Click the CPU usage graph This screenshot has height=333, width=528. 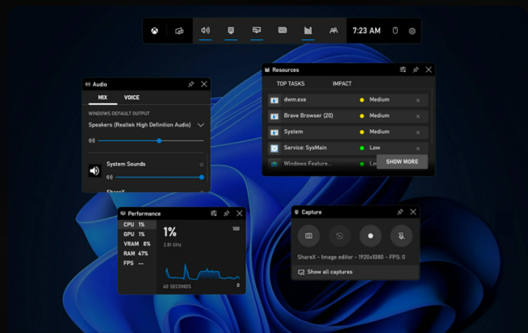click(x=203, y=272)
